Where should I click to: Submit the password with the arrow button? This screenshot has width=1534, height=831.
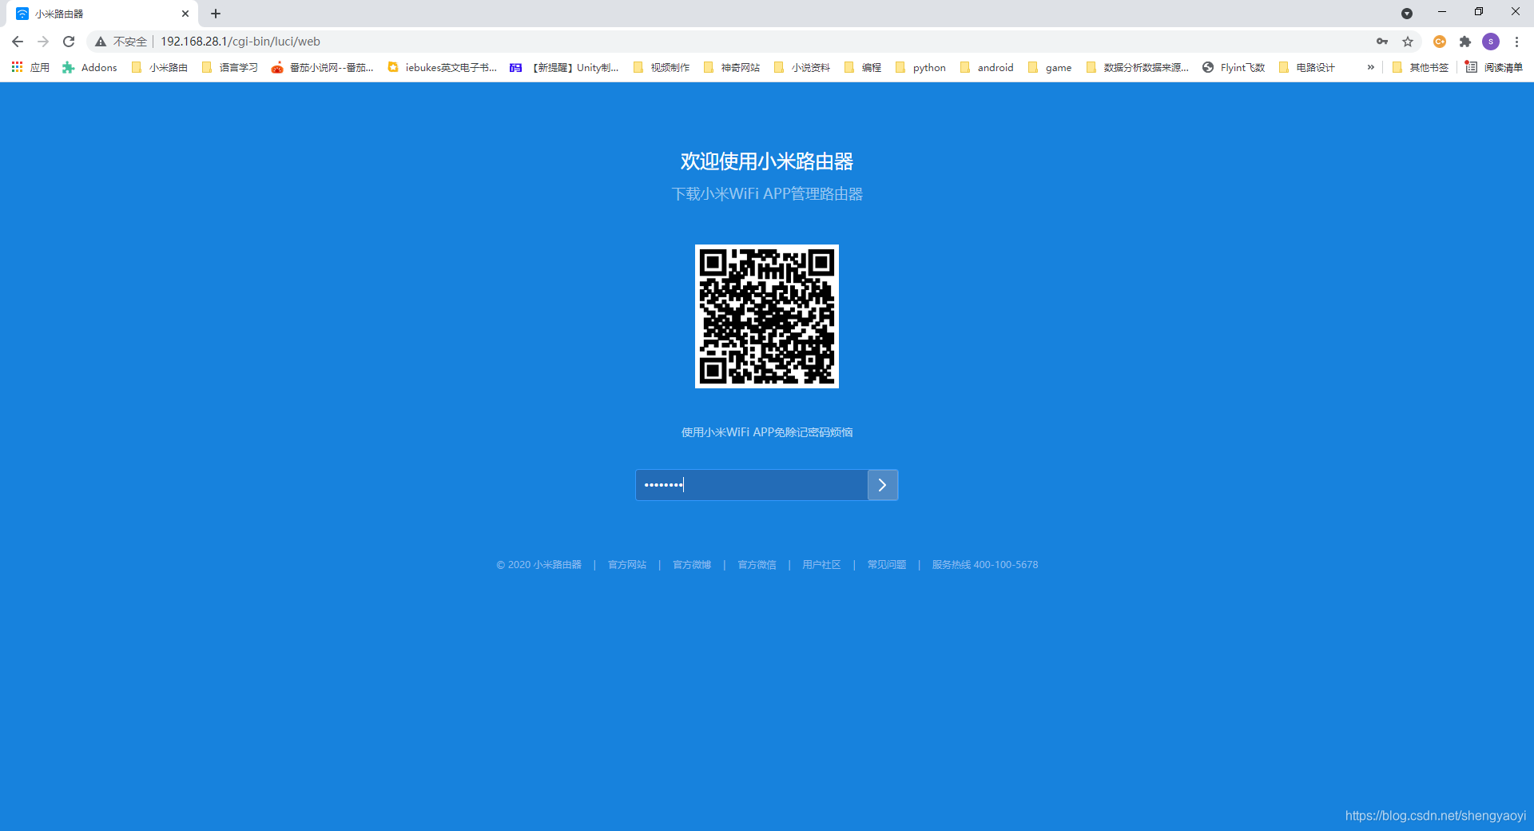tap(883, 485)
